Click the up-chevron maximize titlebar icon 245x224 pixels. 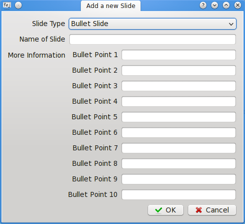coord(226,6)
